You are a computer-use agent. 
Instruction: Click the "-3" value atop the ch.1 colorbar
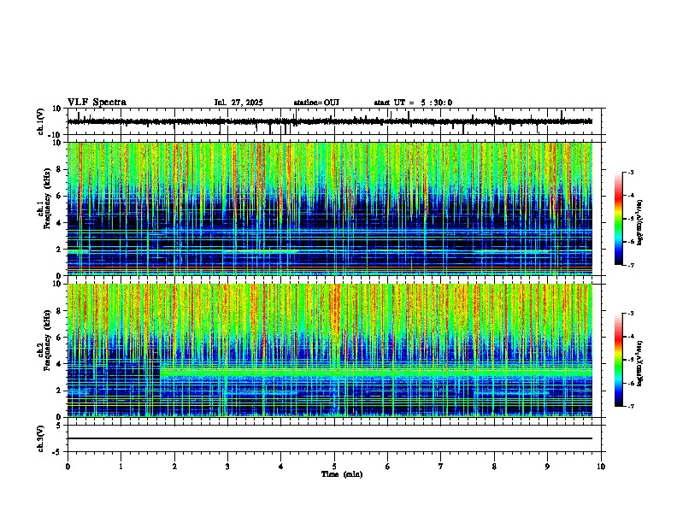click(630, 172)
